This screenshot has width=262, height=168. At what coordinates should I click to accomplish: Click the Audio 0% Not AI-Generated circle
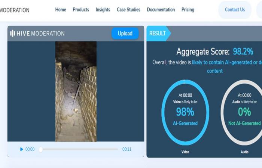pos(244,112)
